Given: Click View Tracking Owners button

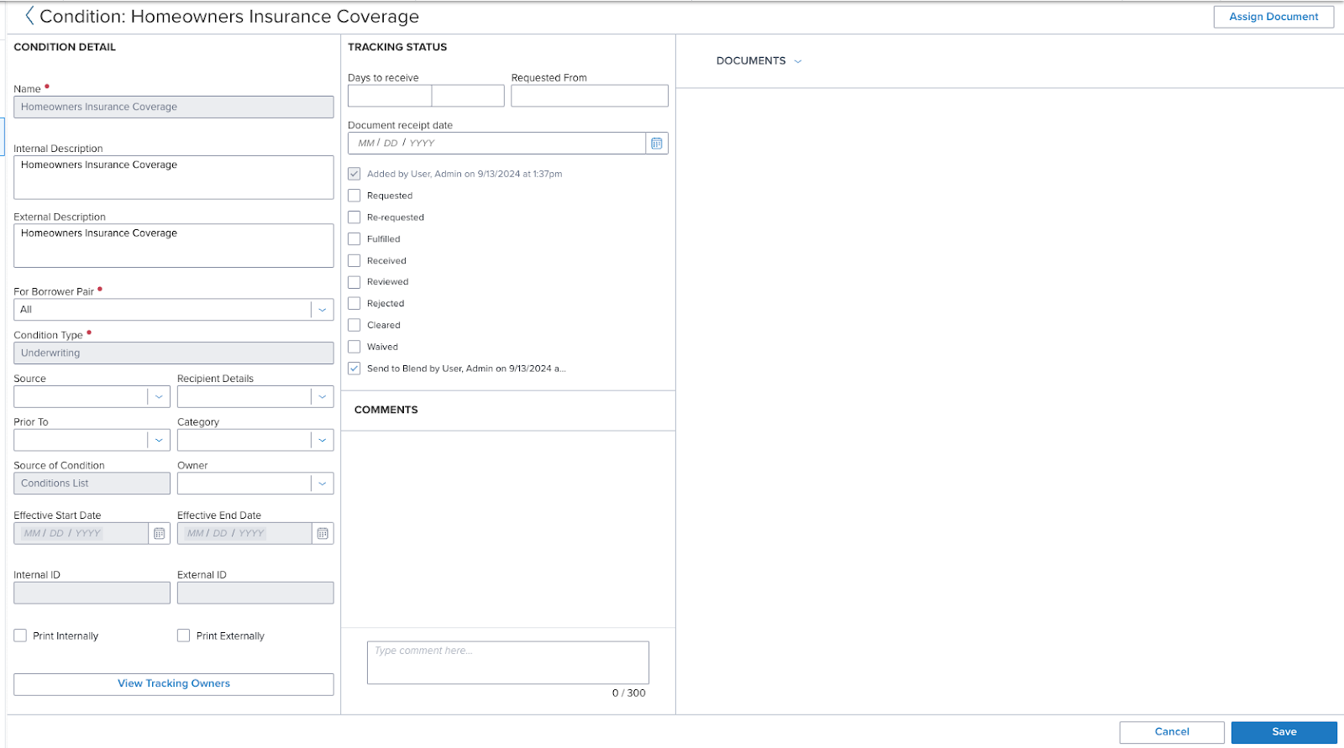Looking at the screenshot, I should 174,684.
